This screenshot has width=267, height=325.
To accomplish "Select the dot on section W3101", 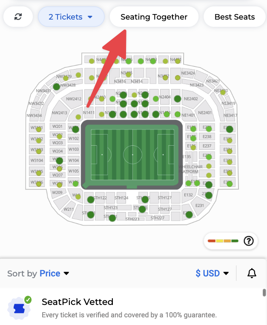I will [39, 129].
